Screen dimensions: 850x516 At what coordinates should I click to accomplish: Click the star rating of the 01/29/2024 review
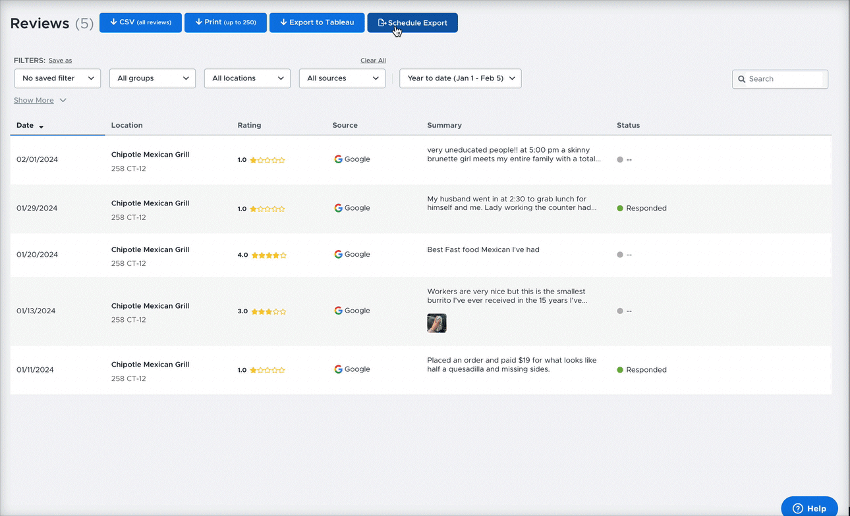click(x=268, y=209)
